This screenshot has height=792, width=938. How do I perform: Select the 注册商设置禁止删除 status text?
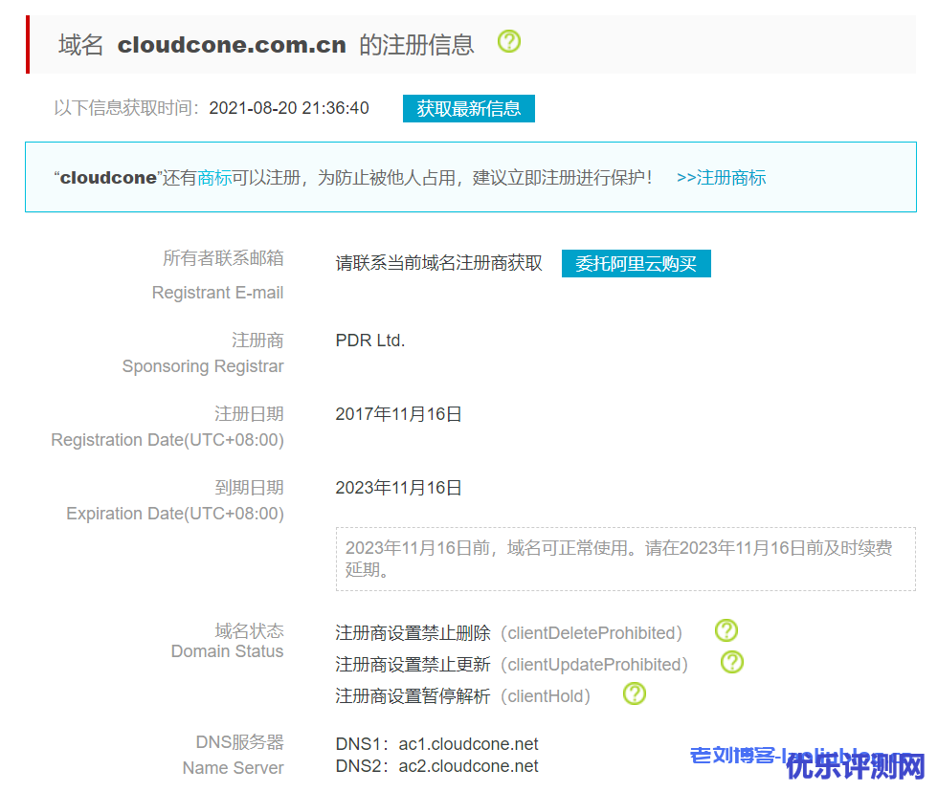[413, 633]
